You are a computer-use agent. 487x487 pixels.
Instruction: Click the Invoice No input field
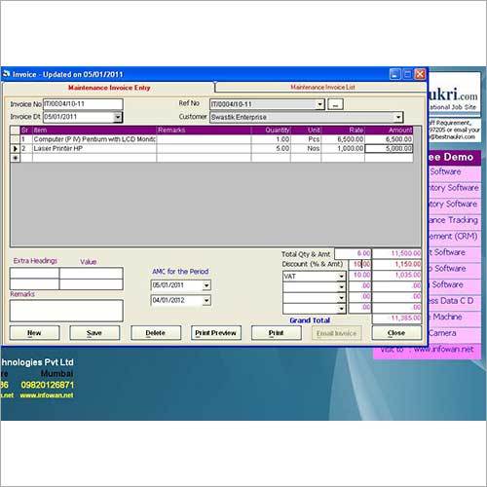(x=83, y=104)
